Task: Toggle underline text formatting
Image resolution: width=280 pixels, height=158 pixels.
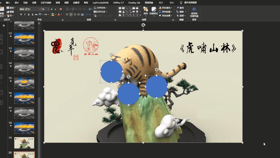Action: [29, 15]
